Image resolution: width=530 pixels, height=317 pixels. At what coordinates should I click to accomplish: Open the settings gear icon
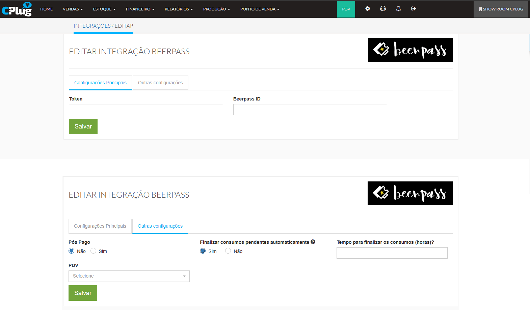368,9
